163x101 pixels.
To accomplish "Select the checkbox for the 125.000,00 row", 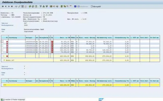I will click(x=2, y=50).
